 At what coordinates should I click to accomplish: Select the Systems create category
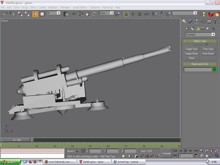(x=213, y=29)
